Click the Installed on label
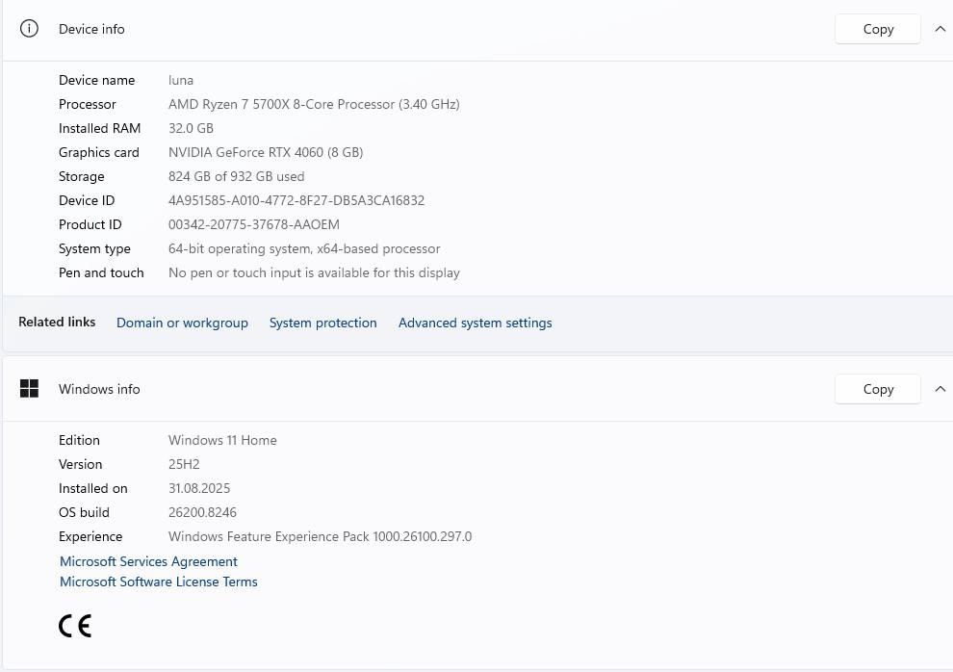 [x=93, y=488]
